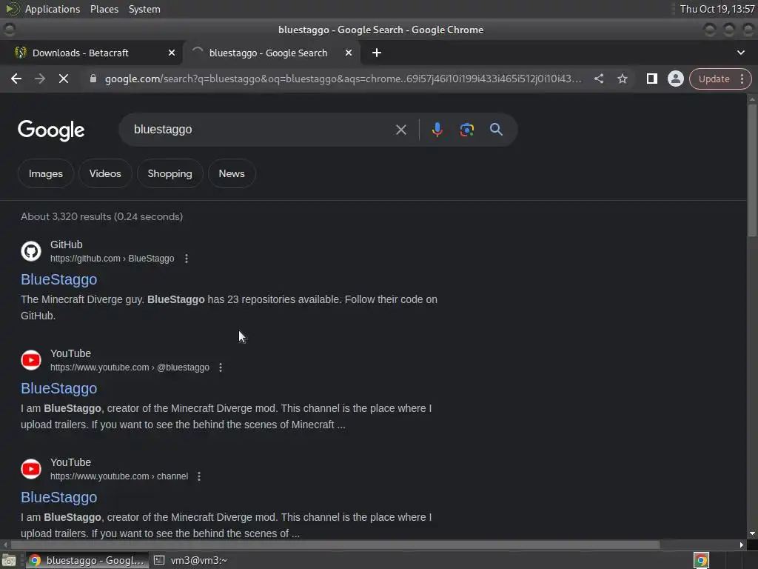
Task: Switch to vm3@vm3 terminal in taskbar
Action: (191, 560)
